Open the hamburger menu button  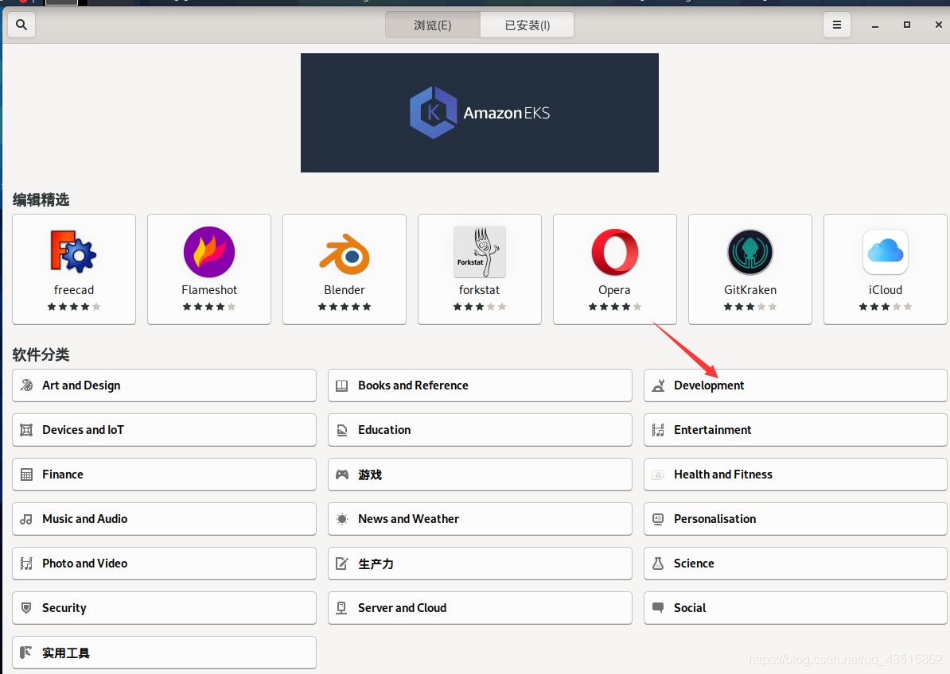pyautogui.click(x=837, y=25)
